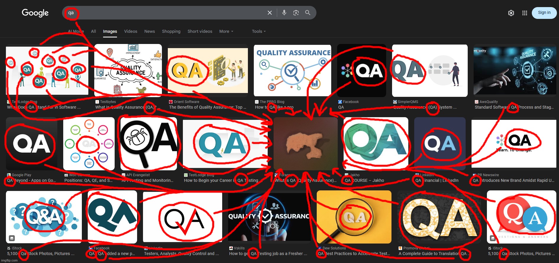559x263 pixels.
Task: Open the Shopping tab
Action: click(x=171, y=31)
